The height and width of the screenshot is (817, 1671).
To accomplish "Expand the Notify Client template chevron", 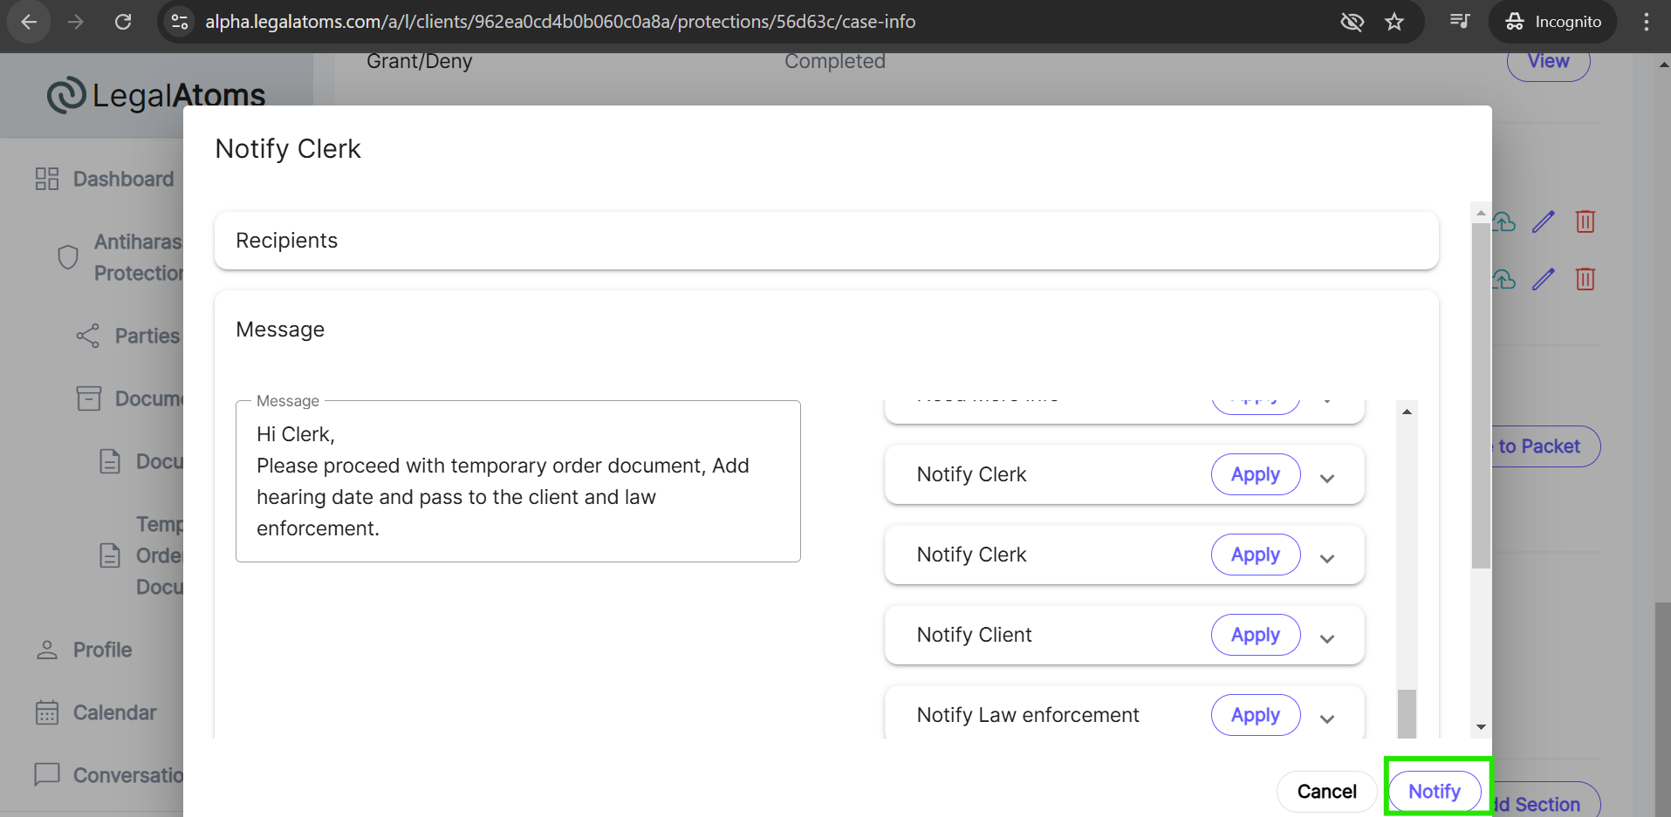I will (1327, 638).
